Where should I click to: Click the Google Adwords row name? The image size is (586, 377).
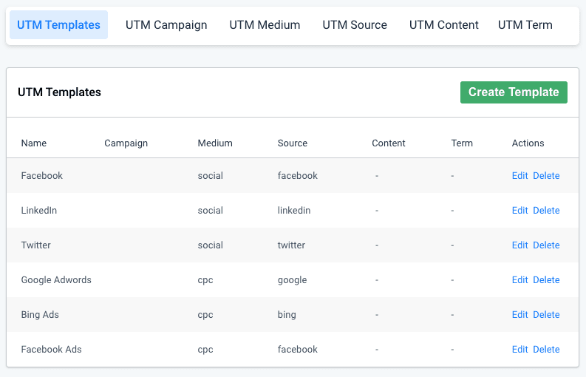[56, 280]
